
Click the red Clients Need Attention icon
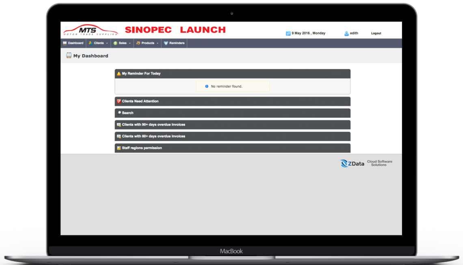click(119, 101)
